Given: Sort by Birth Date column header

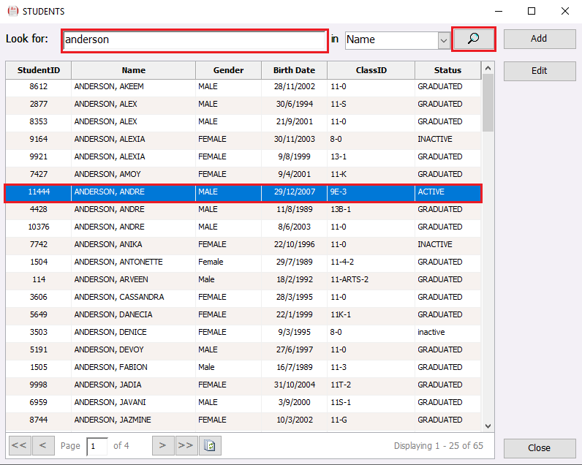Looking at the screenshot, I should coord(295,70).
